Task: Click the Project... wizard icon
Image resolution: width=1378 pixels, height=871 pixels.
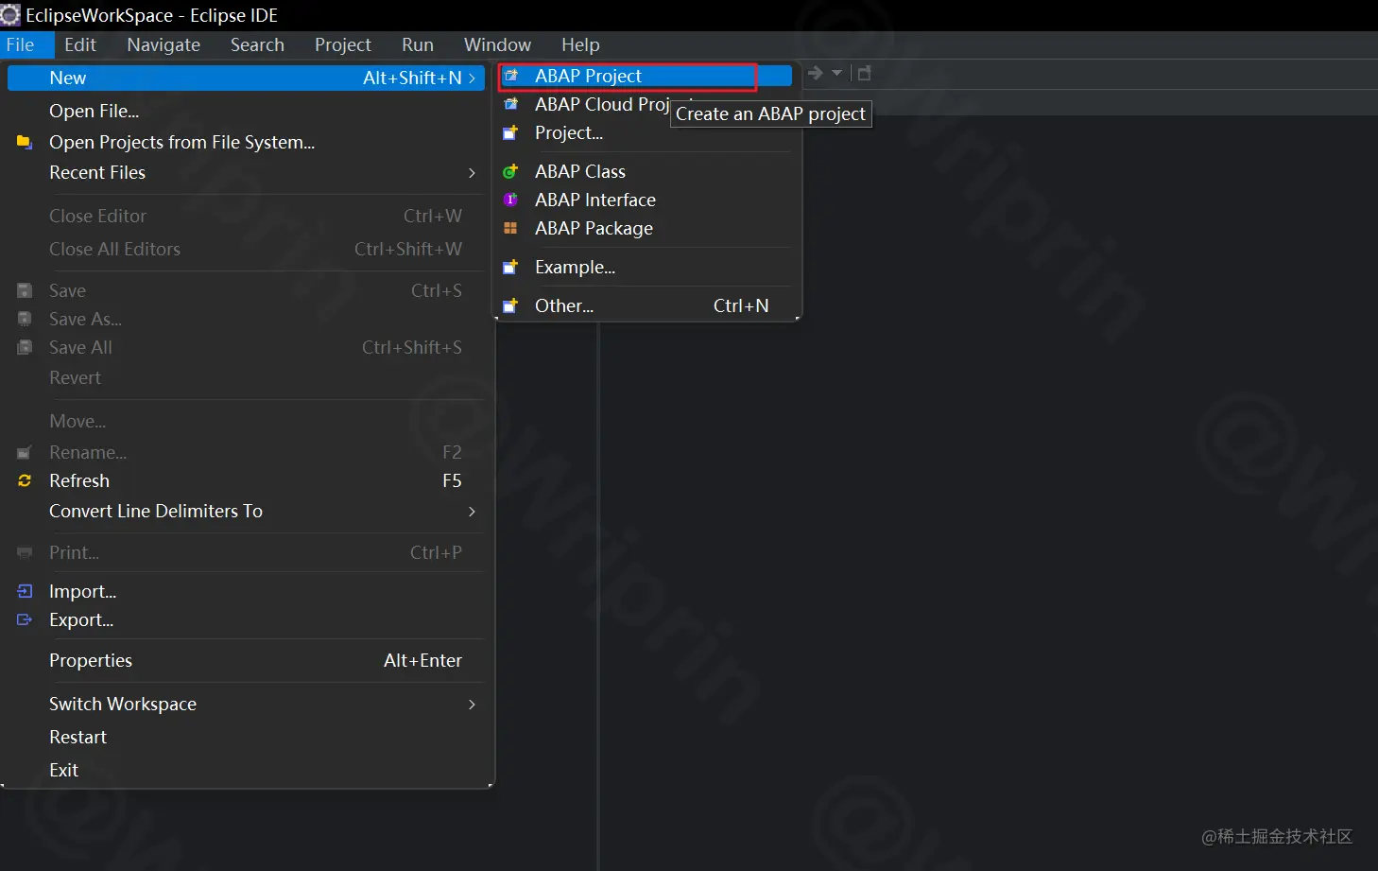Action: click(510, 133)
